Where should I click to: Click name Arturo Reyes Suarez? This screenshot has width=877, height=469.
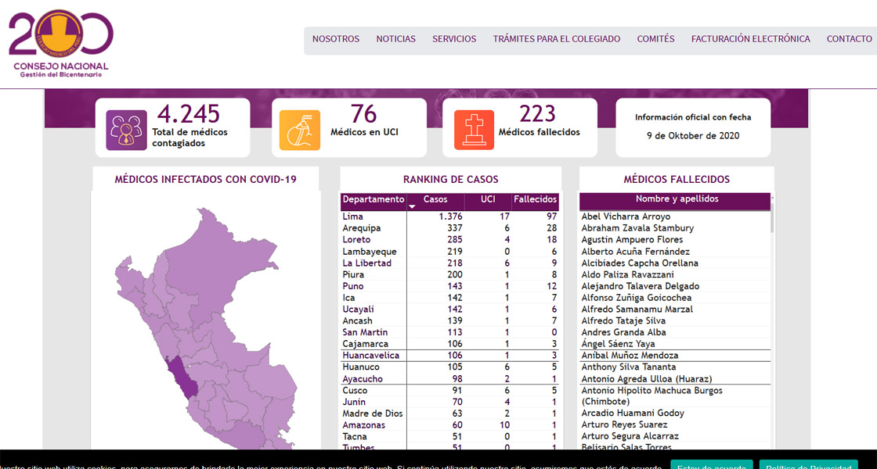coord(624,425)
